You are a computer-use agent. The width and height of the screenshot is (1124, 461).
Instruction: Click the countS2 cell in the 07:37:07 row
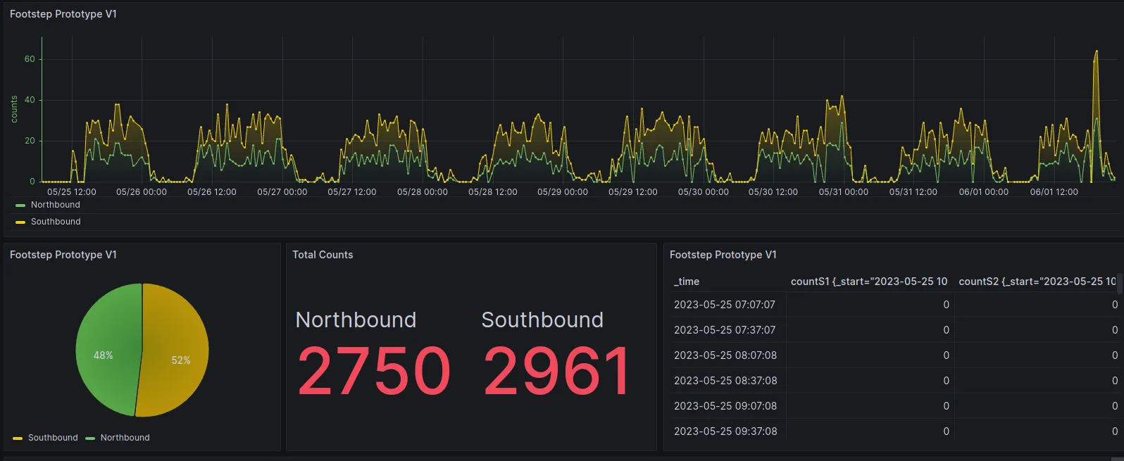(1037, 330)
